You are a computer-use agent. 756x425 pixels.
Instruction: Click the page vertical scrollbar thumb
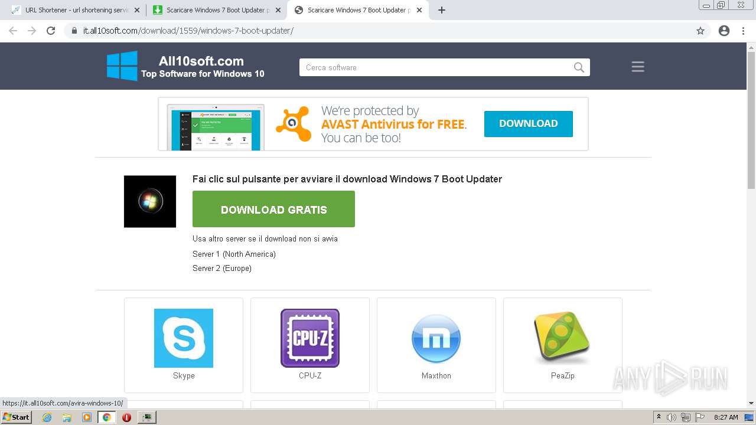pyautogui.click(x=751, y=121)
